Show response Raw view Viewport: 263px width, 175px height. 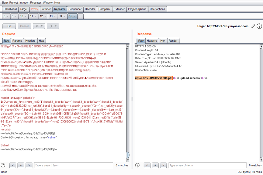click(141, 41)
